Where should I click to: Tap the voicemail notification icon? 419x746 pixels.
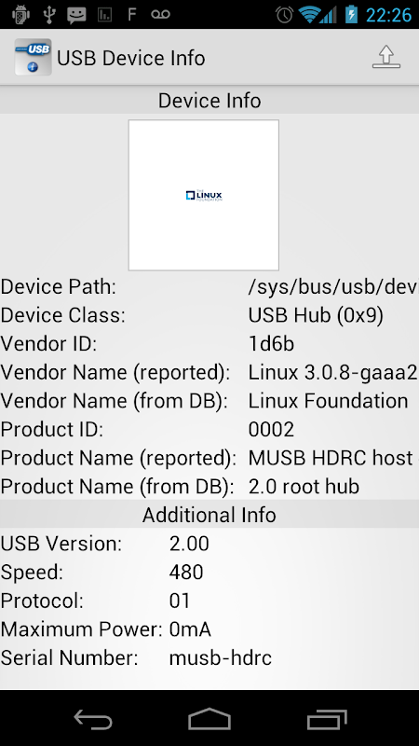click(x=160, y=14)
